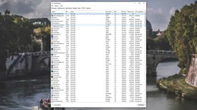Switch to the App history tab

pyautogui.click(x=69, y=8)
